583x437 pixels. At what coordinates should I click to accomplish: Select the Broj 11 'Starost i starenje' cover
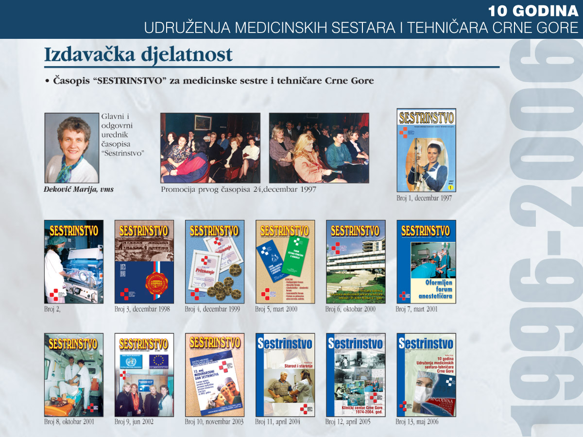285,375
